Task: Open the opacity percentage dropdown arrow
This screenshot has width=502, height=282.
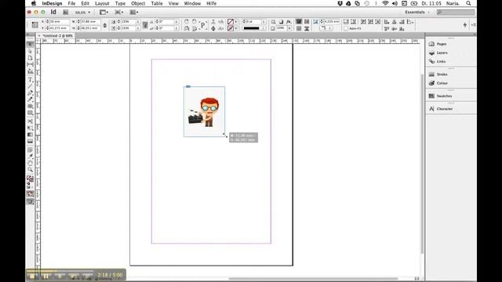Action: [x=289, y=28]
